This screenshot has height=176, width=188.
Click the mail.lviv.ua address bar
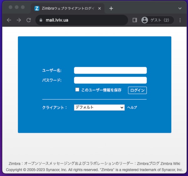81,20
